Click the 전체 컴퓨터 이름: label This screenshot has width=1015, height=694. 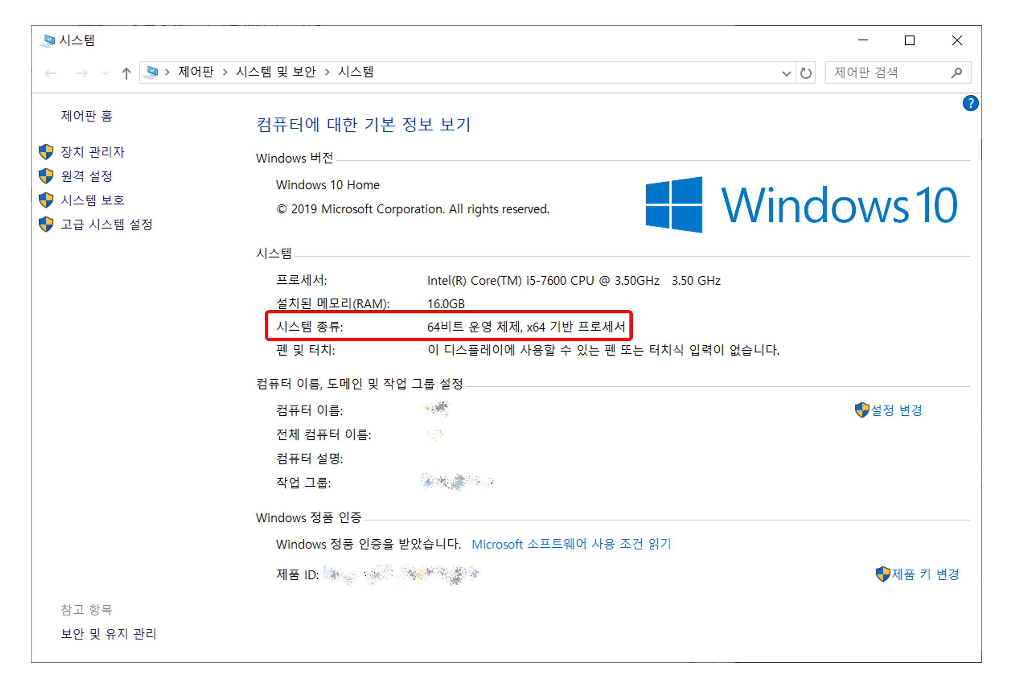point(324,435)
